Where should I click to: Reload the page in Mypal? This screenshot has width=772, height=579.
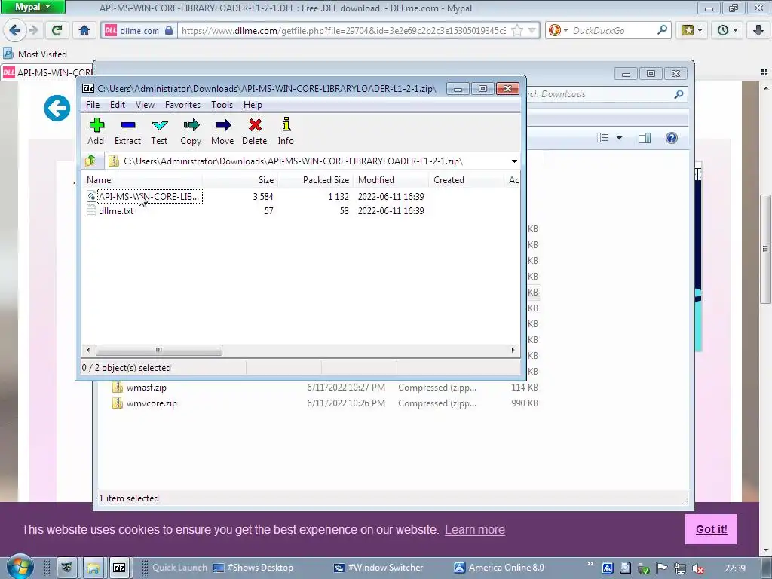click(x=57, y=30)
